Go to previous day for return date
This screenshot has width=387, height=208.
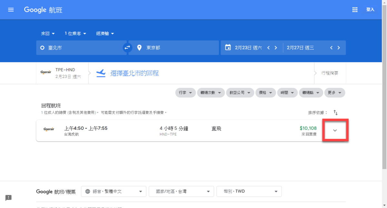point(331,48)
